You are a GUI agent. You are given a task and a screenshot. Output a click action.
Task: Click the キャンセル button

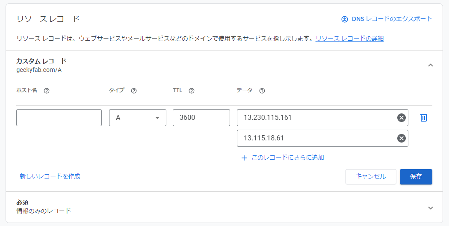point(371,177)
